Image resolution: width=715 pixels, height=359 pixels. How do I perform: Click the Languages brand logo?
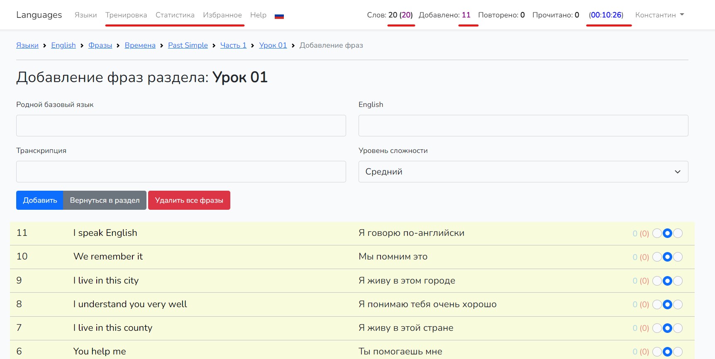39,15
